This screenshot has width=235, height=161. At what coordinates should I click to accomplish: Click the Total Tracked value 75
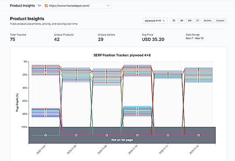point(13,39)
